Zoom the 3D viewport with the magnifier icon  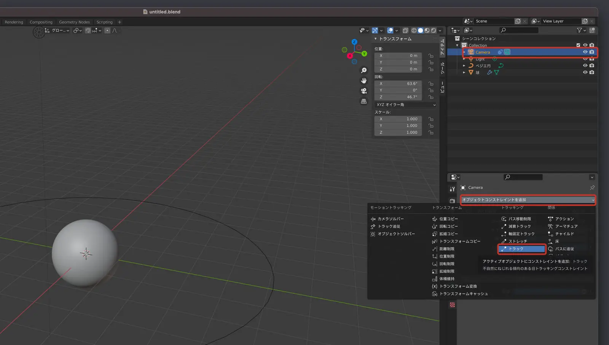click(x=364, y=71)
